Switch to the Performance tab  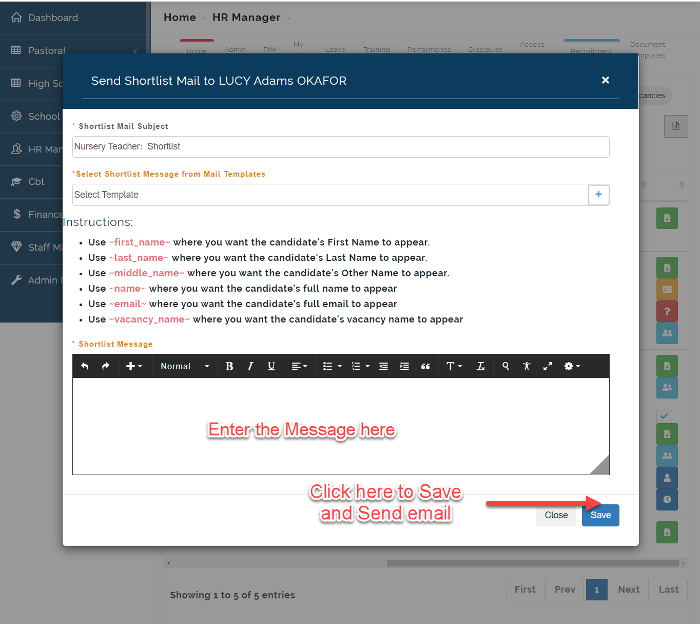click(x=430, y=49)
